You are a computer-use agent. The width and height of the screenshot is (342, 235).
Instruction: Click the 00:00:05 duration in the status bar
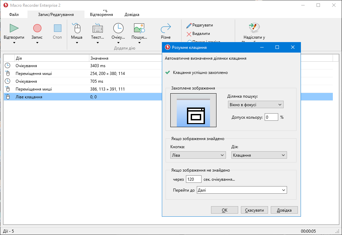click(x=308, y=231)
